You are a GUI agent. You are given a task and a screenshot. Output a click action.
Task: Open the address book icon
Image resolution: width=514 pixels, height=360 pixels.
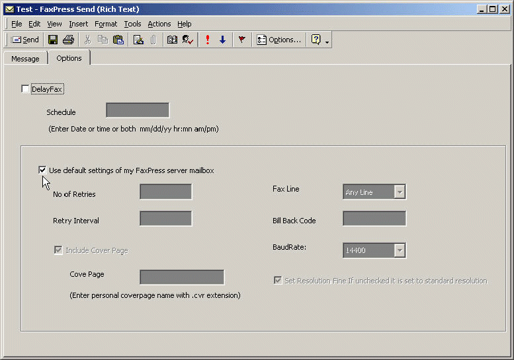tap(172, 40)
